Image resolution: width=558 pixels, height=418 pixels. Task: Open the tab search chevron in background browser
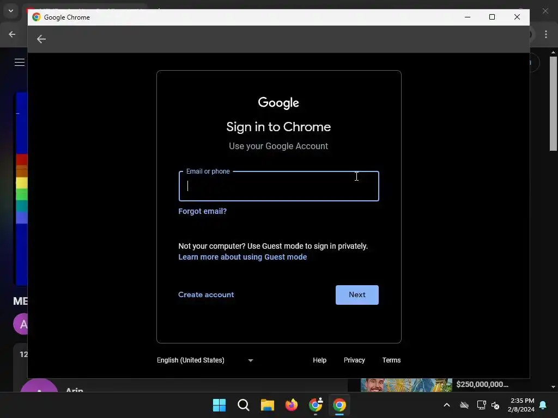coord(11,11)
